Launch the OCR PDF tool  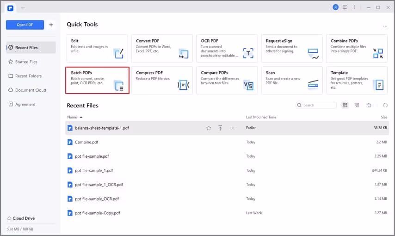point(227,48)
